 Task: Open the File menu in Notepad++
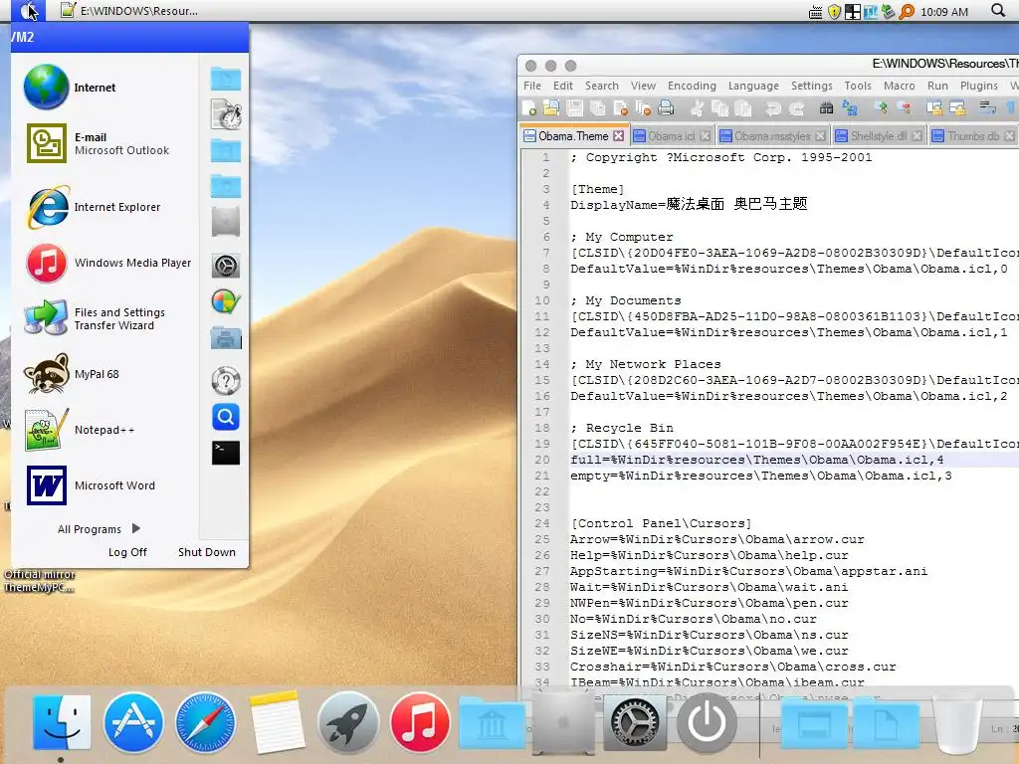pyautogui.click(x=532, y=86)
